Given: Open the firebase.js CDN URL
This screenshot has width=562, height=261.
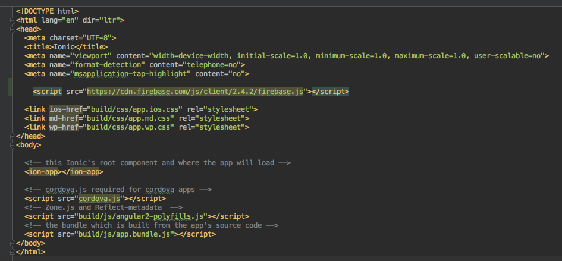Looking at the screenshot, I should 195,92.
